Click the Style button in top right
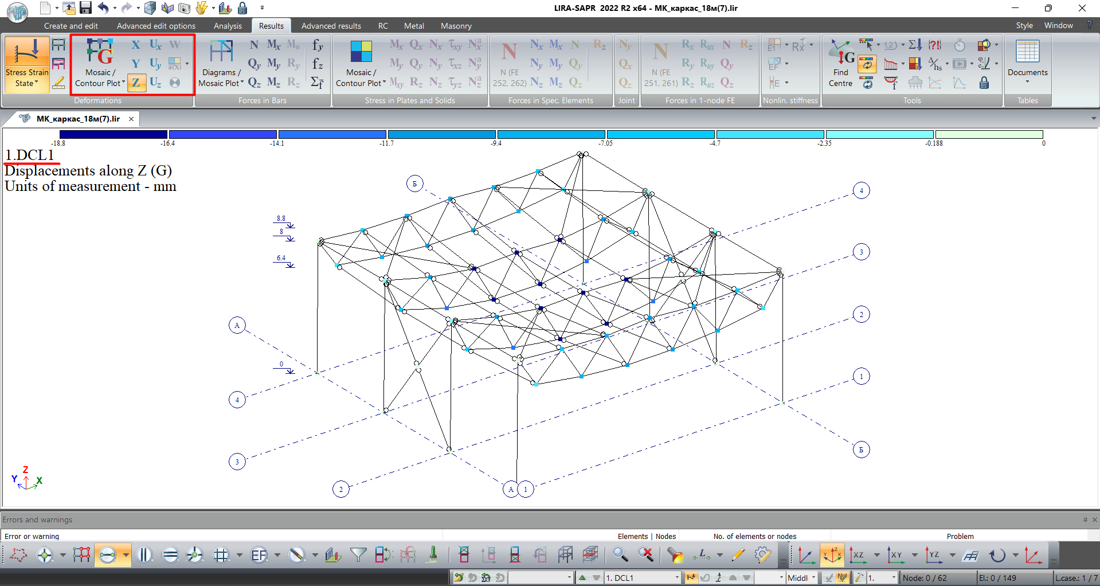The image size is (1100, 586). pyautogui.click(x=1024, y=26)
